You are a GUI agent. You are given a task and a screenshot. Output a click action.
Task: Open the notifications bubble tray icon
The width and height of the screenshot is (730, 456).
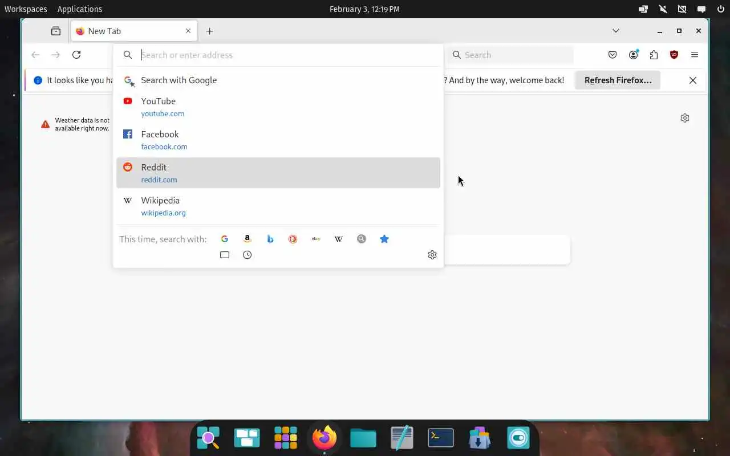click(x=701, y=9)
